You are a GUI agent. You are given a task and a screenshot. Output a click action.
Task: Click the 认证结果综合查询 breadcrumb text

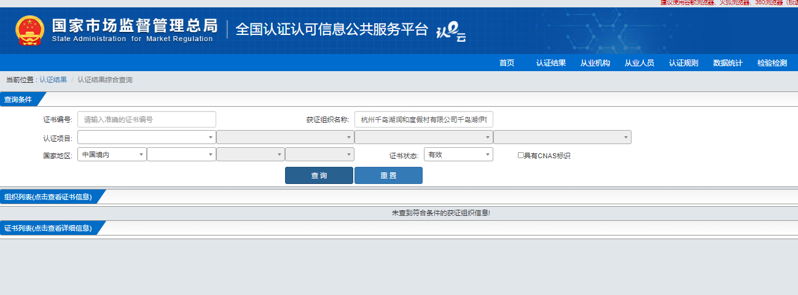[105, 80]
